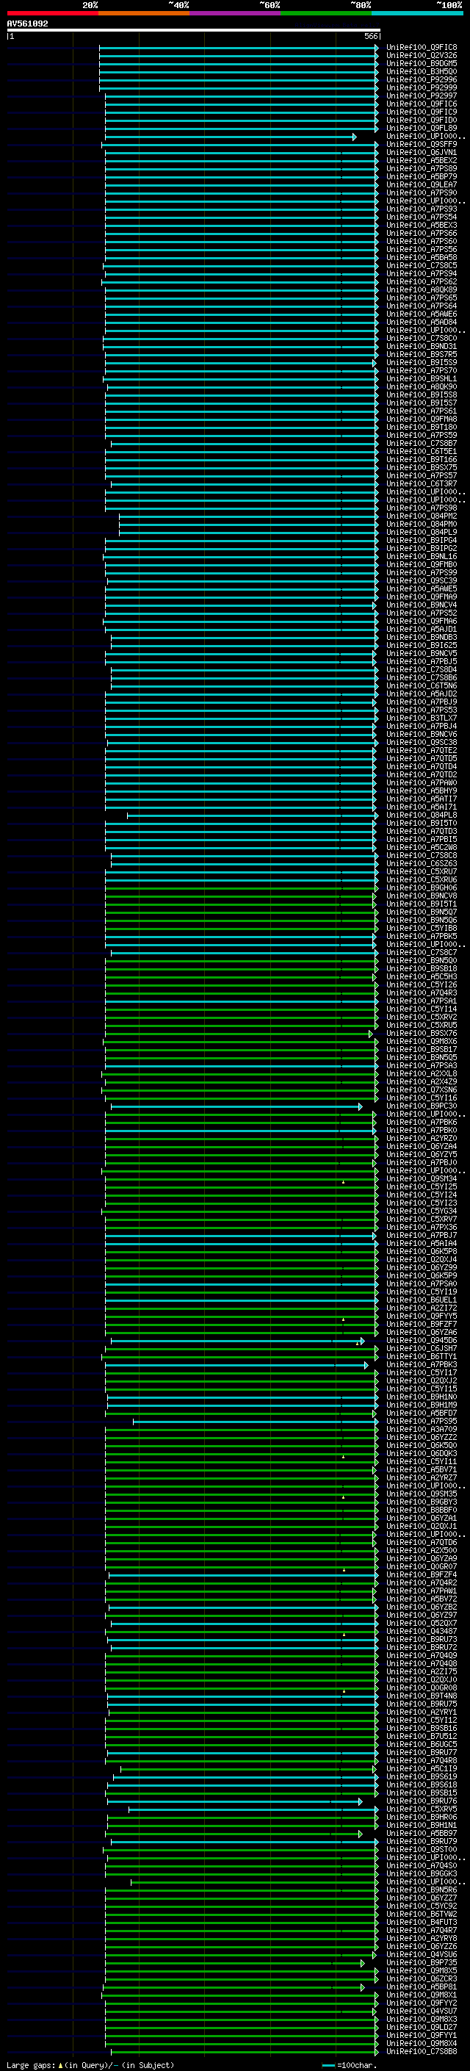Select the label UniRef100_C5XRU7
470x2071 pixels.
pyautogui.click(x=421, y=871)
